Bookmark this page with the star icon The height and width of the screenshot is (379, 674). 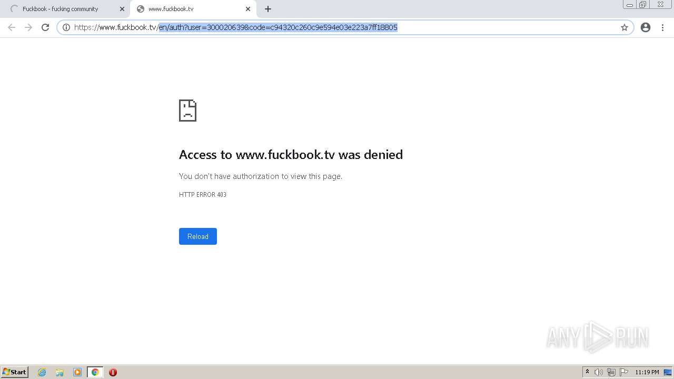coord(625,27)
